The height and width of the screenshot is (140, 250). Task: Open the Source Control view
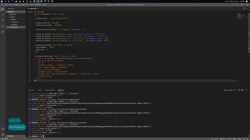coord(3,20)
